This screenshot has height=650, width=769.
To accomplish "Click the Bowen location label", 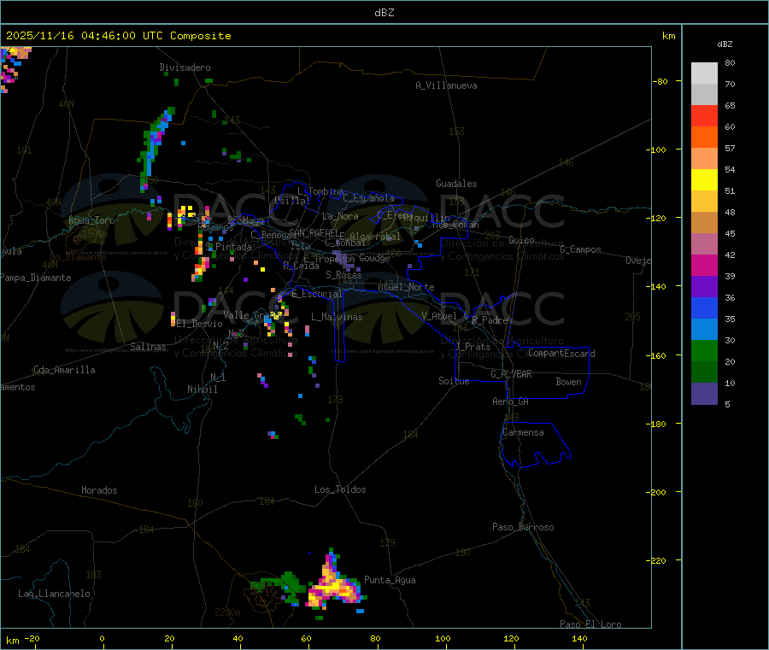I will tap(568, 382).
